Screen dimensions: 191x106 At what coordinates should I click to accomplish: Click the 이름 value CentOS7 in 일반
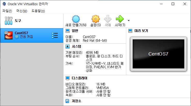[89, 37]
